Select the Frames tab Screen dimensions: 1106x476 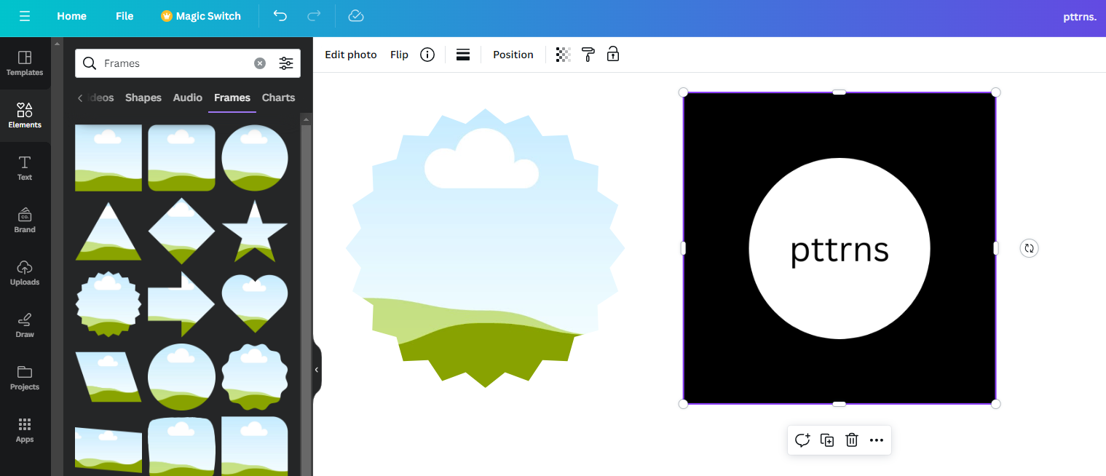point(232,98)
